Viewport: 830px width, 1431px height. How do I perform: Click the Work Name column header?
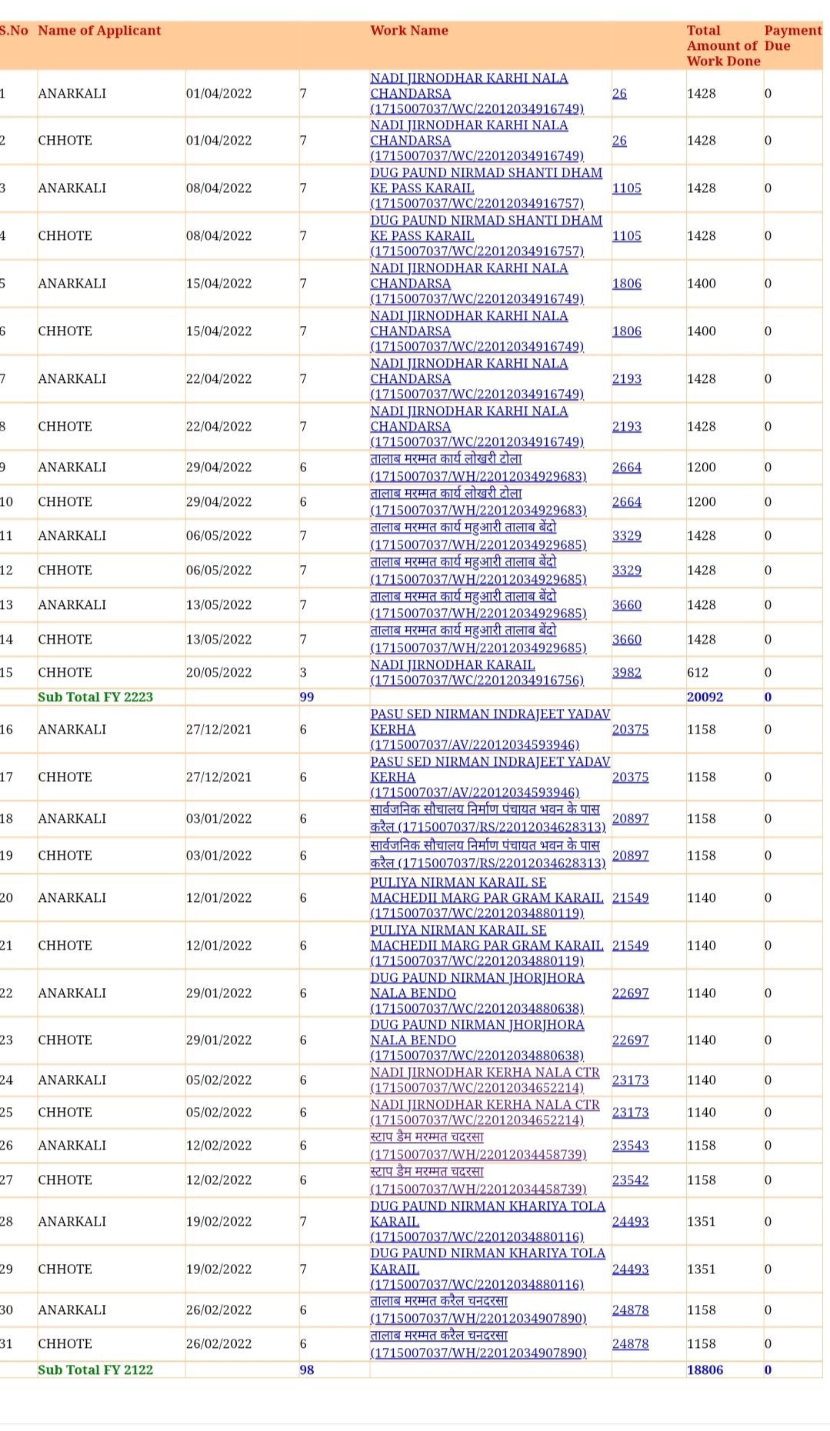click(x=409, y=31)
